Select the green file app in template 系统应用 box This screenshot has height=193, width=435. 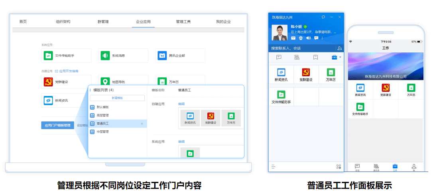[190, 153]
